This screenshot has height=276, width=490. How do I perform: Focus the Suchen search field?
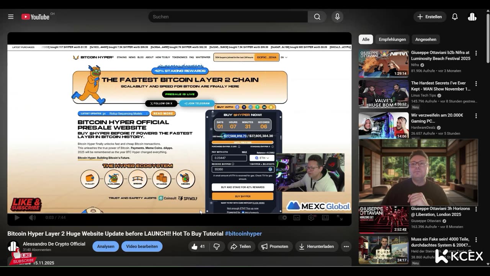(x=228, y=17)
